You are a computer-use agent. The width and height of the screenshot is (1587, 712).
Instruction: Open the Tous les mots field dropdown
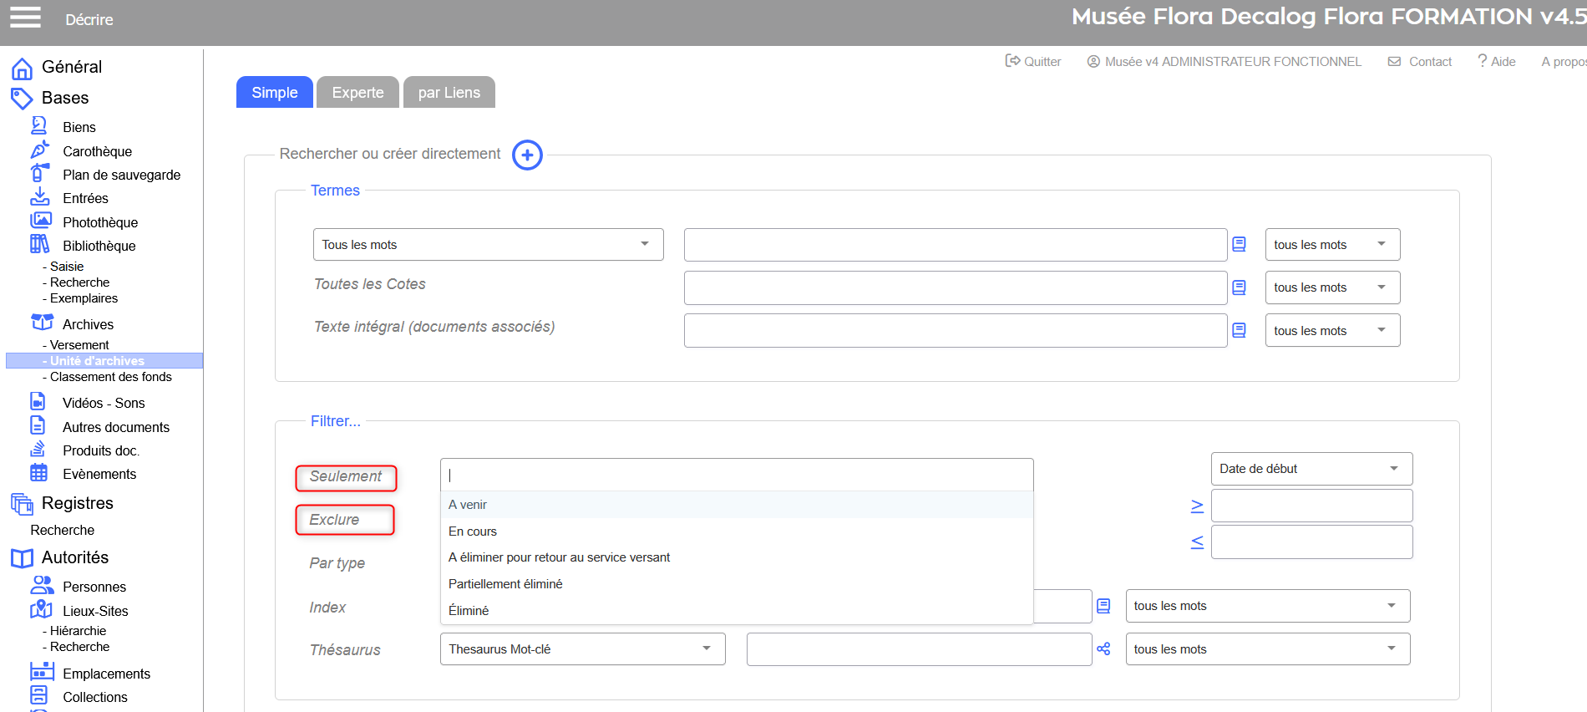pyautogui.click(x=488, y=245)
